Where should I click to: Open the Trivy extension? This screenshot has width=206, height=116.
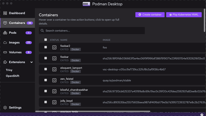9,70
